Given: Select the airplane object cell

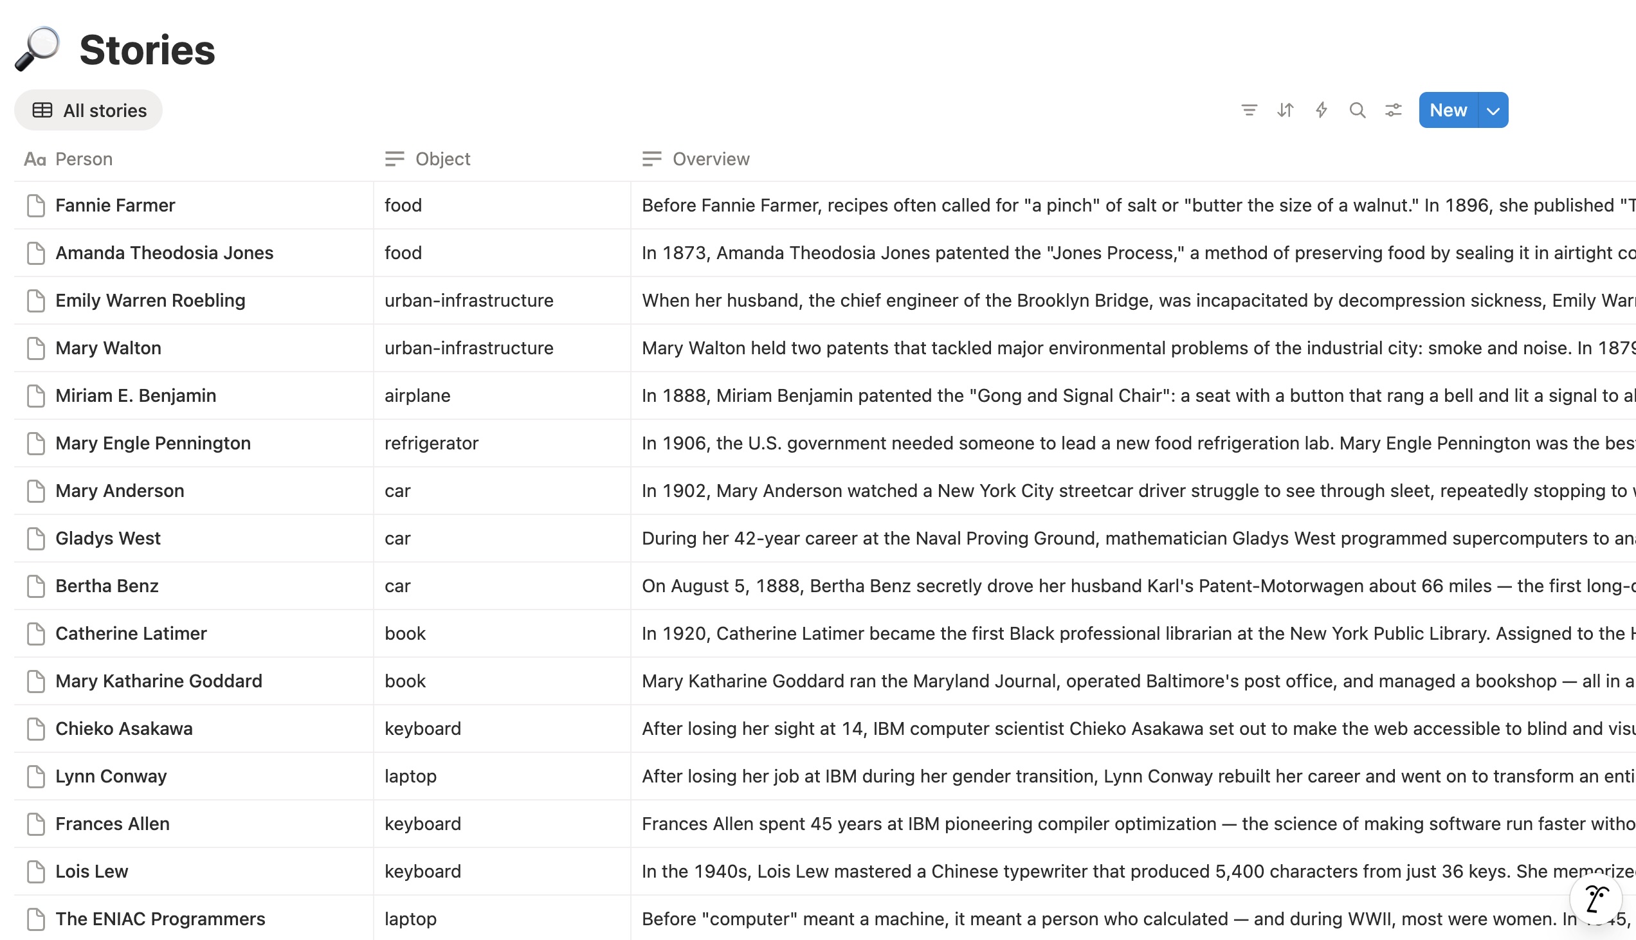Looking at the screenshot, I should 502,396.
